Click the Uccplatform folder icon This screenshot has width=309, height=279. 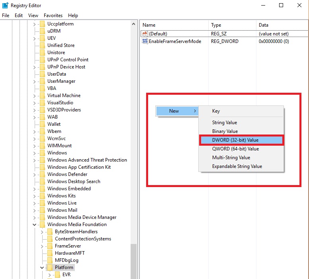pyautogui.click(x=42, y=24)
